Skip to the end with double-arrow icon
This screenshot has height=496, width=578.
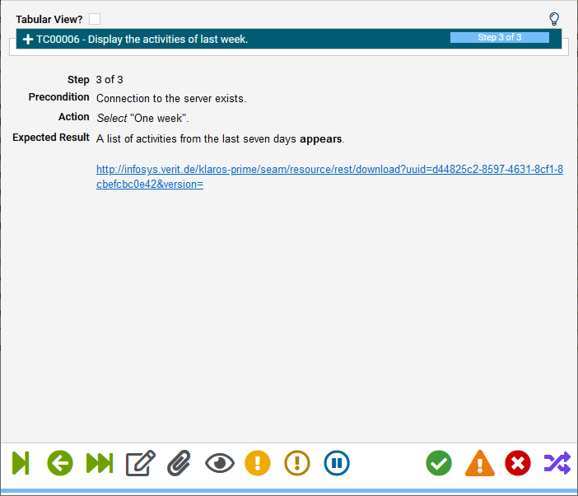click(100, 463)
